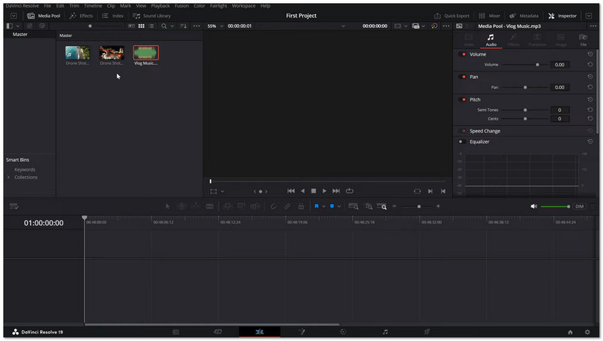Open the flag color dropdown
Image resolution: width=603 pixels, height=341 pixels.
[324, 206]
